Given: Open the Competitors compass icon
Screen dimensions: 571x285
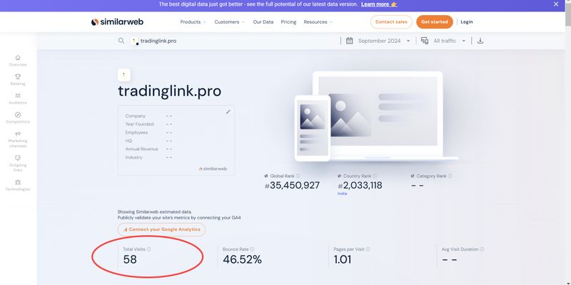Looking at the screenshot, I should (x=18, y=114).
